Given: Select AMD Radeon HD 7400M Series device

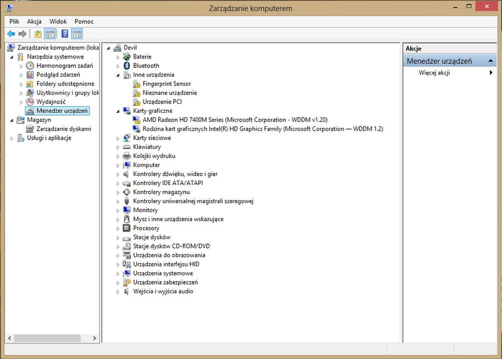Looking at the screenshot, I should tap(235, 120).
